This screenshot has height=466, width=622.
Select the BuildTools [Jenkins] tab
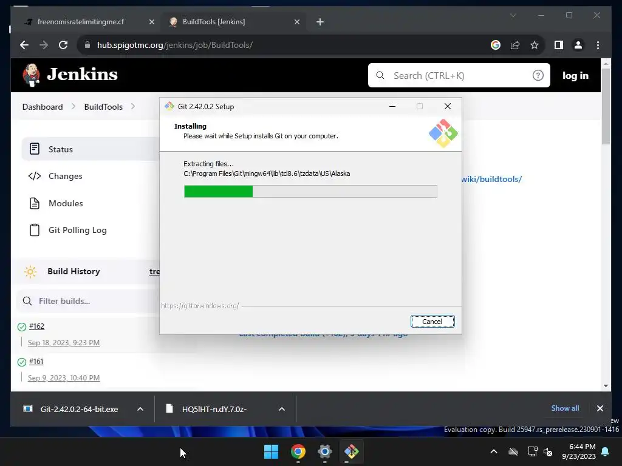coord(234,22)
